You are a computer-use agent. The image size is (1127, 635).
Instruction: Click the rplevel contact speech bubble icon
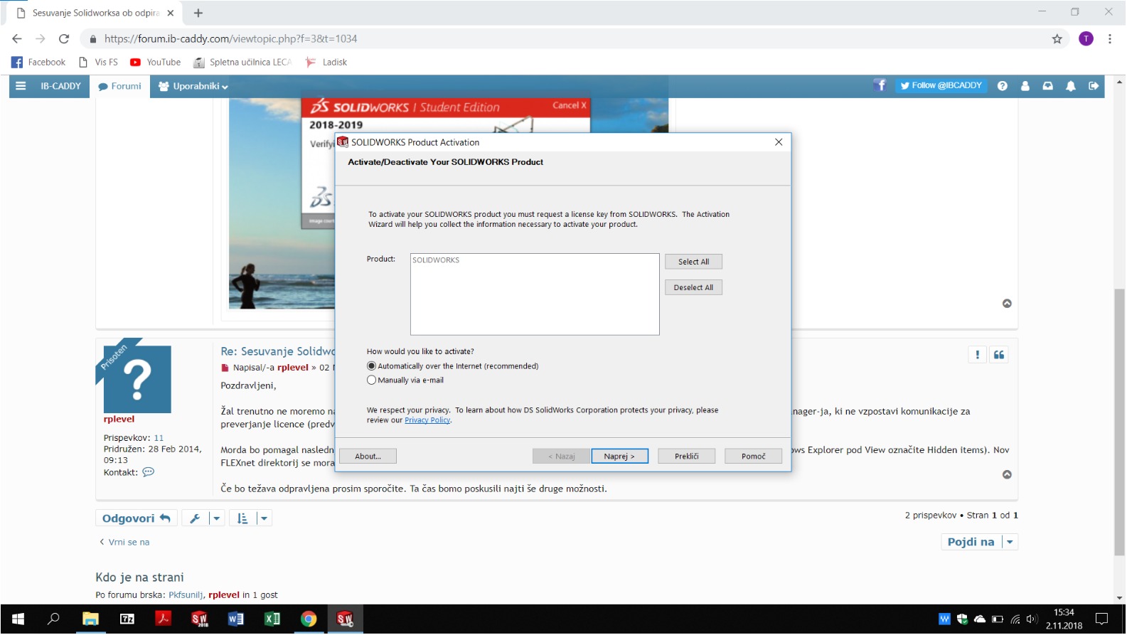(x=148, y=472)
